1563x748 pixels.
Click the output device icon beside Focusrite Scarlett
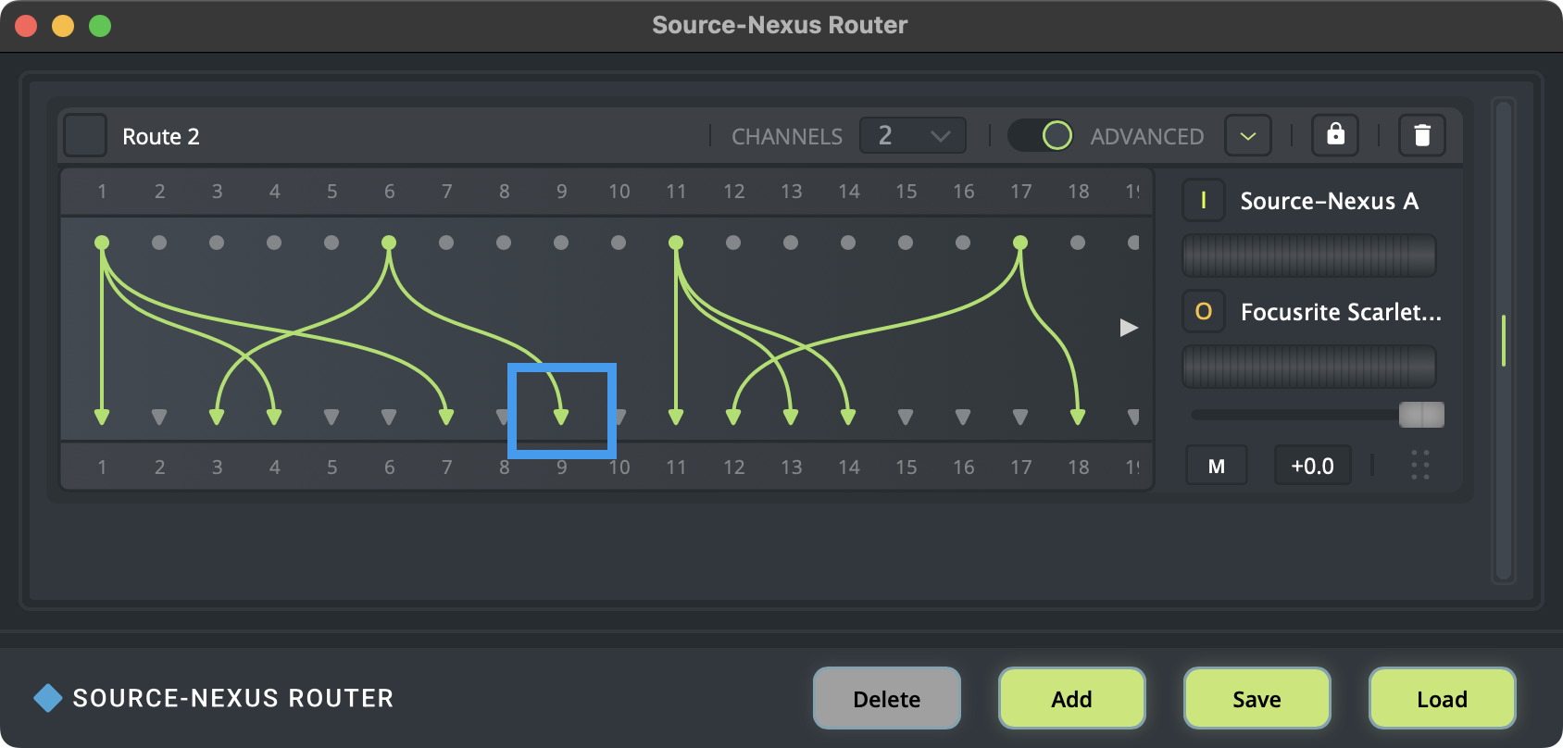pos(1203,312)
